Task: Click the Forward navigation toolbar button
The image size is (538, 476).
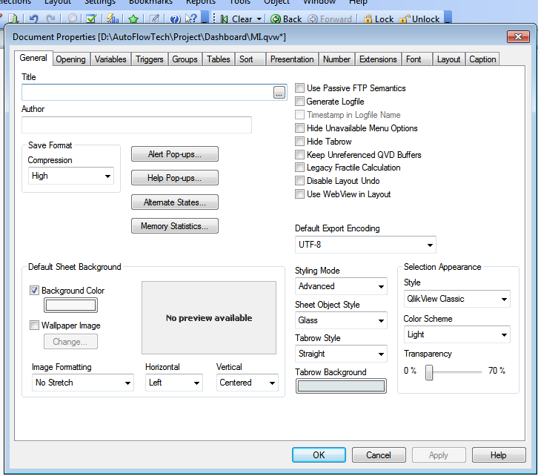Action: [330, 19]
